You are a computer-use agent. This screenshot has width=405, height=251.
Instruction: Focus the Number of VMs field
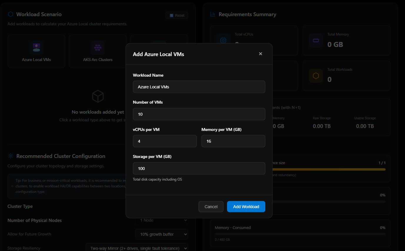(x=199, y=114)
